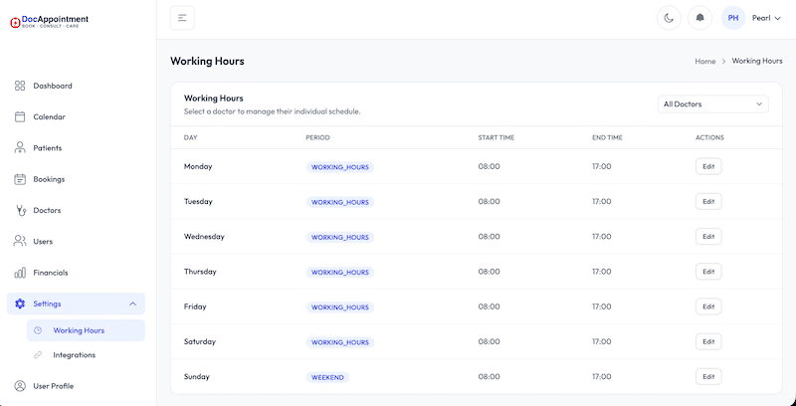Edit Monday working hours
The width and height of the screenshot is (796, 406).
[708, 166]
